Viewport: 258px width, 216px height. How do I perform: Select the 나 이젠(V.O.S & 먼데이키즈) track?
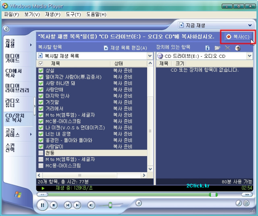click(x=75, y=128)
